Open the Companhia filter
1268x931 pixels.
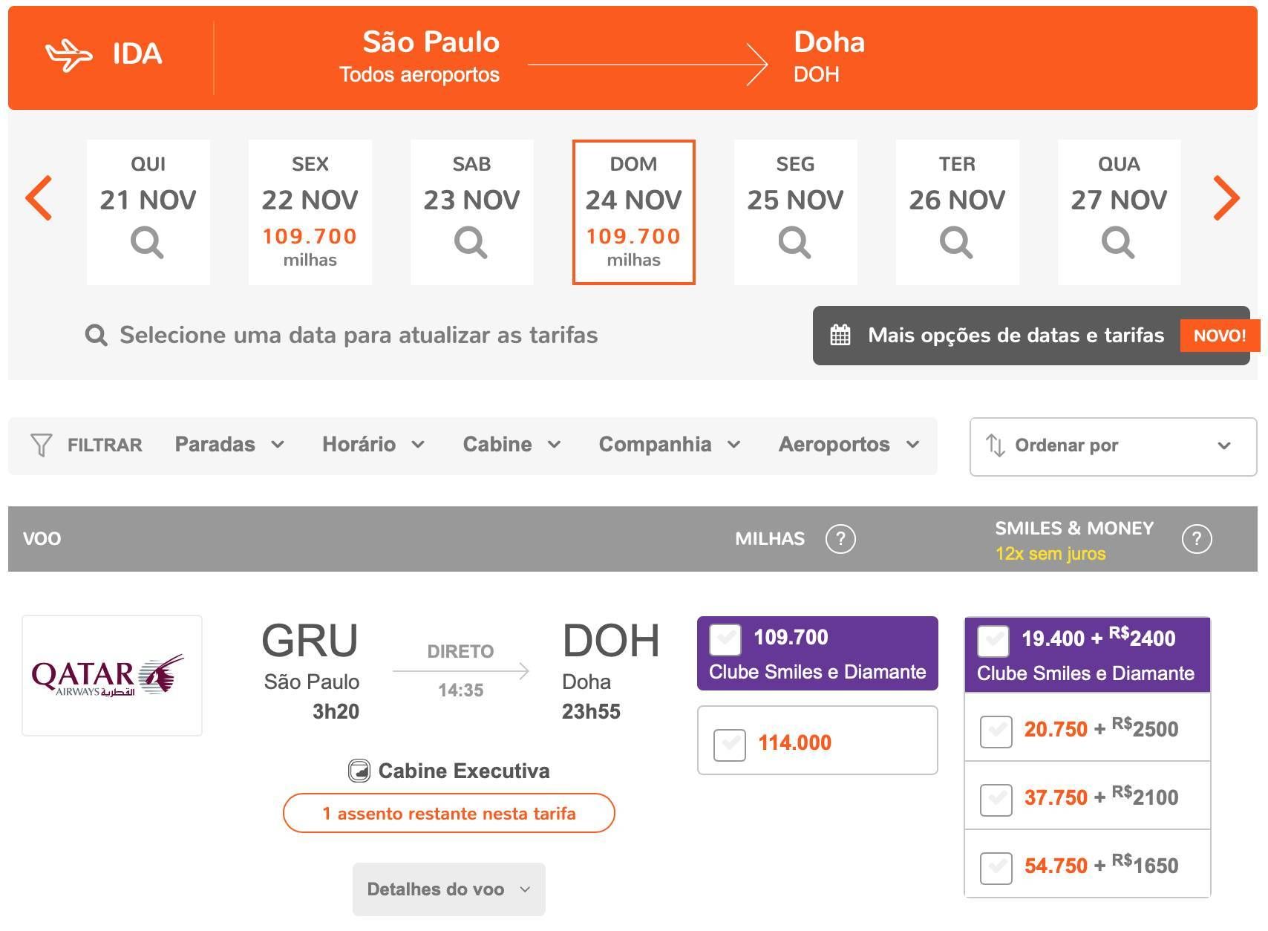670,445
